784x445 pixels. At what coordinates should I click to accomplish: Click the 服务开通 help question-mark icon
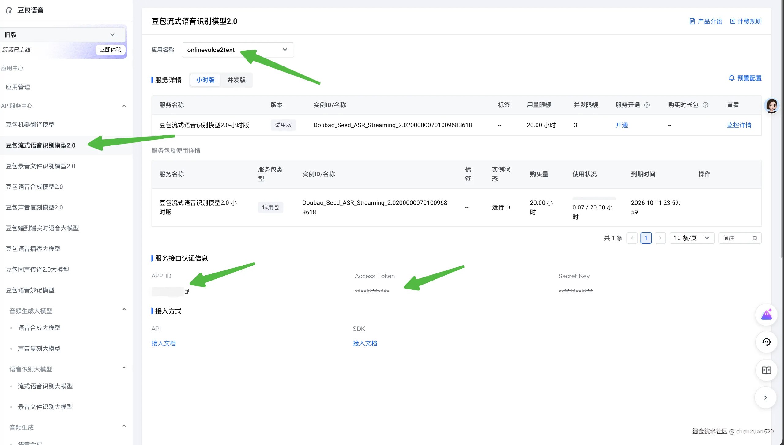point(647,105)
